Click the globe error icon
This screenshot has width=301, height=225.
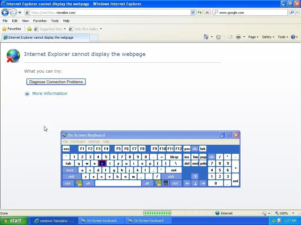coord(13,56)
